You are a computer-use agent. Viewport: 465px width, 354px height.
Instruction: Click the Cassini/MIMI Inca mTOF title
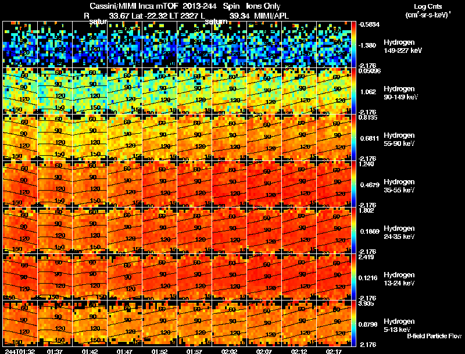tap(134, 6)
